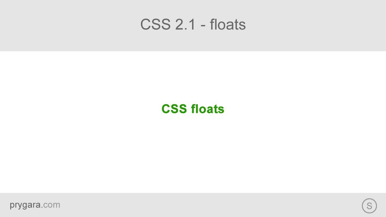Viewport: 386px width, 217px height.
Task: Click the white area right of "CSS floats"
Action: click(305, 109)
